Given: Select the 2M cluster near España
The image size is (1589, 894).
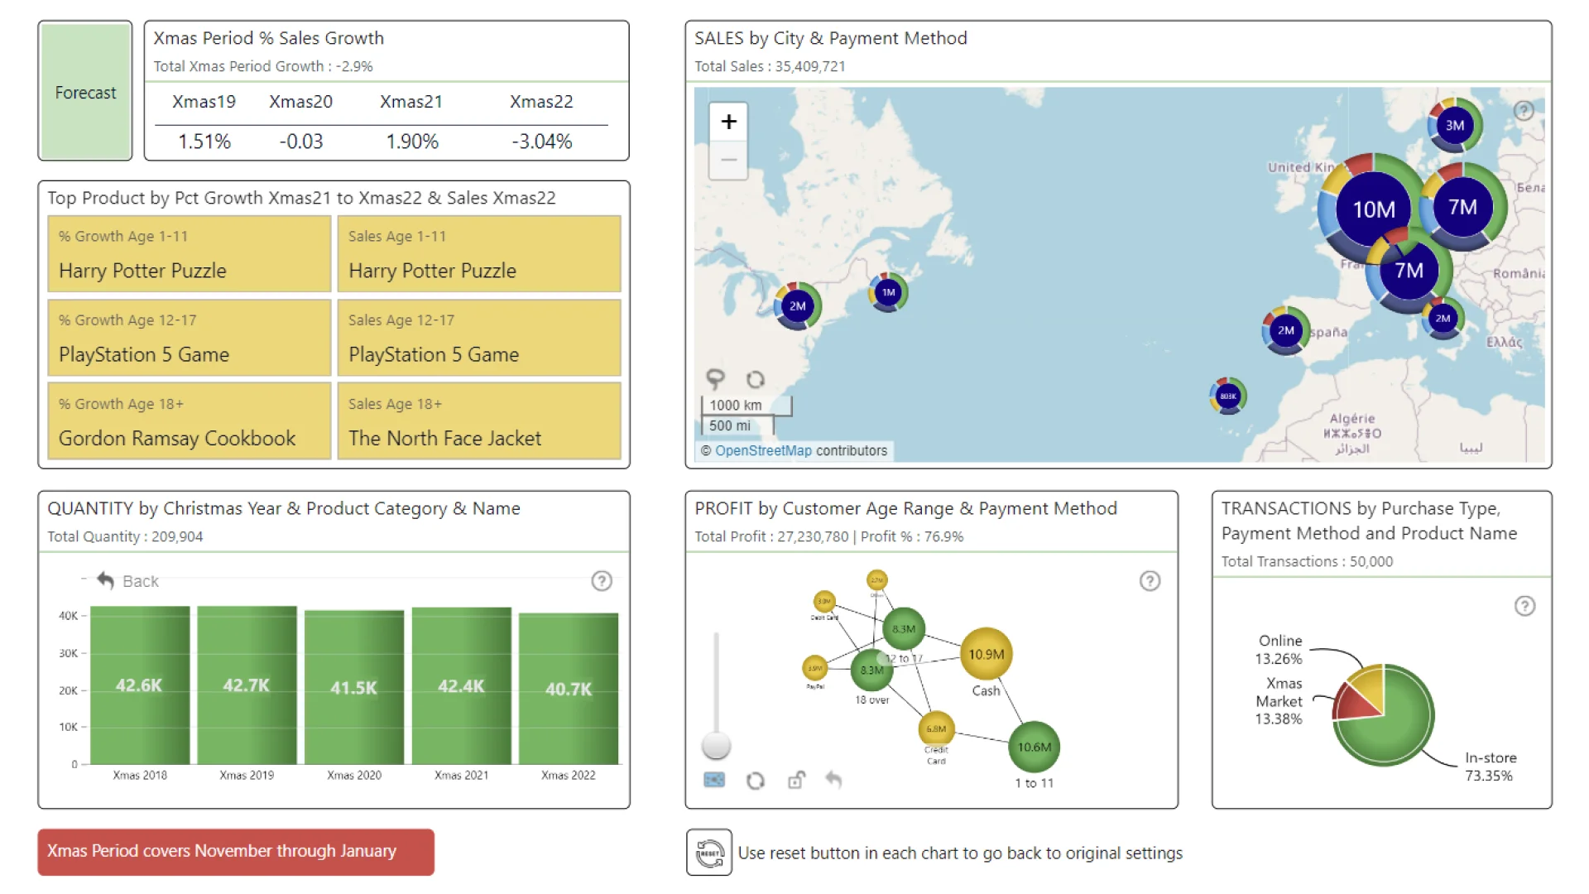Looking at the screenshot, I should pos(1285,330).
